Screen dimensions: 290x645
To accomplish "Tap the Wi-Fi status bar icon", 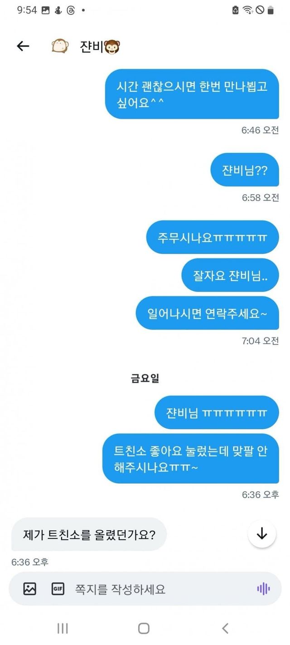I will tap(247, 10).
